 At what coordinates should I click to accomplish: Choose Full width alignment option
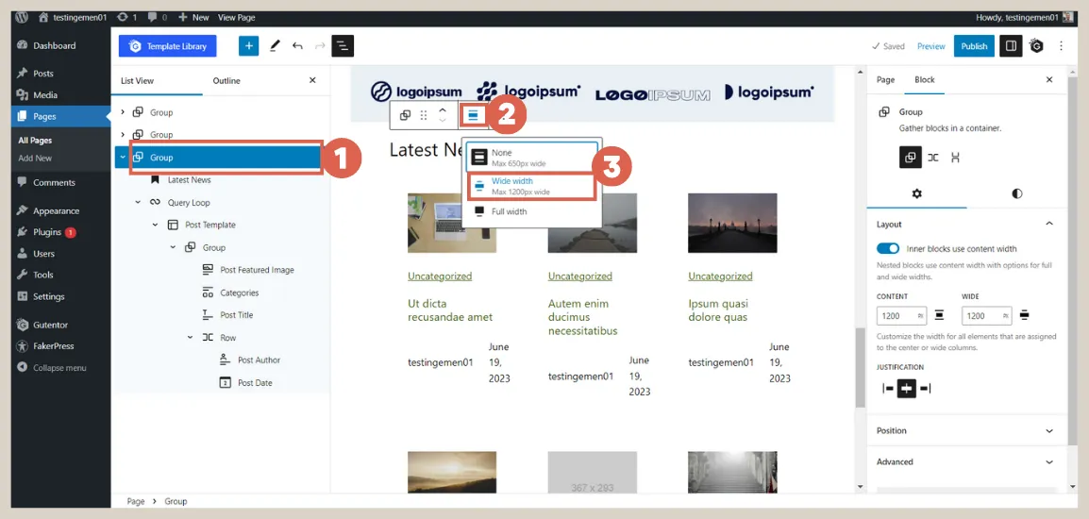(x=531, y=212)
